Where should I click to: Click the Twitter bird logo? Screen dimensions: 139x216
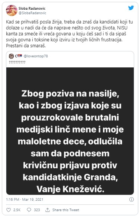(131, 8)
